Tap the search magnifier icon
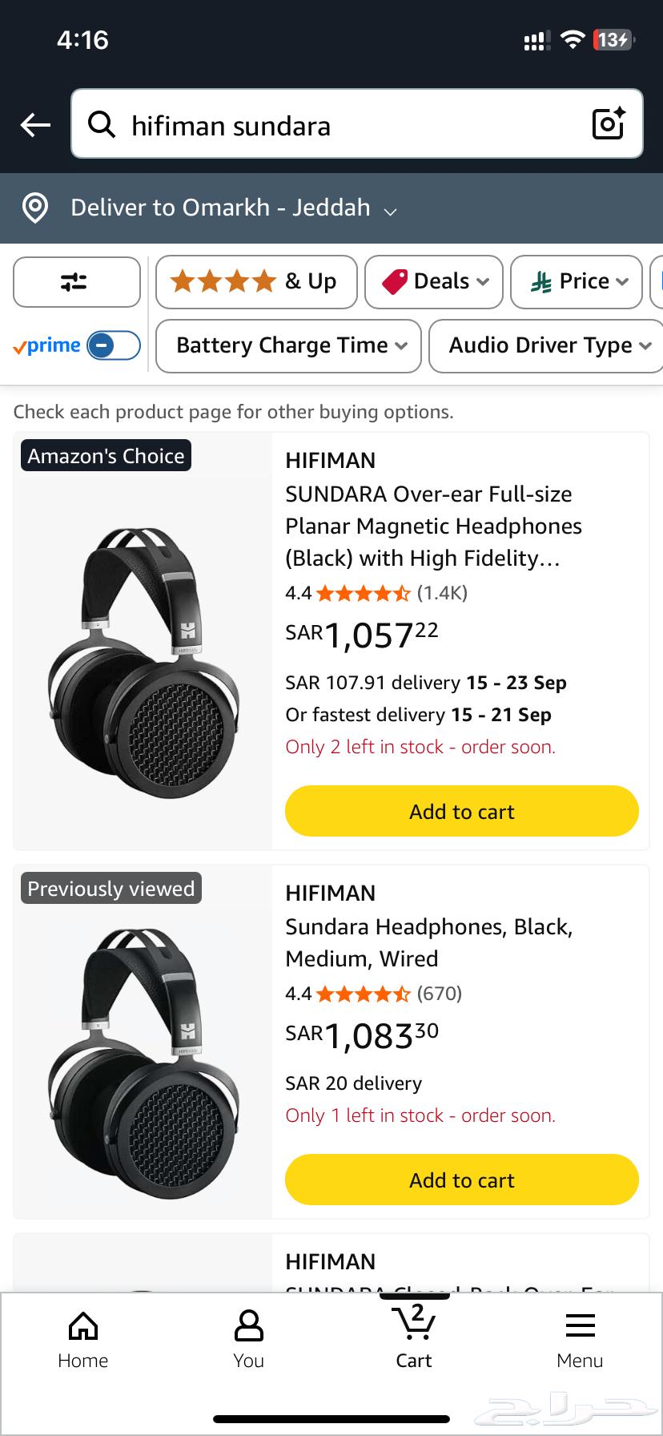Screen dimensions: 663x1436 [x=102, y=125]
